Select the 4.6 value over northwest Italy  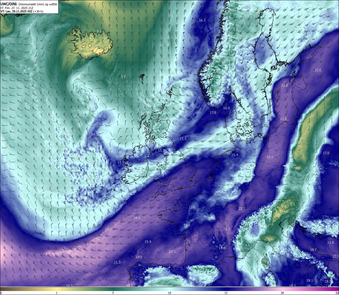pyautogui.click(x=247, y=245)
